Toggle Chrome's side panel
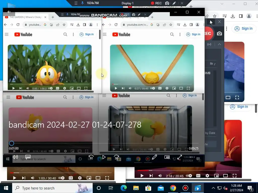Screen dimensions: 258x193 point(241,16)
